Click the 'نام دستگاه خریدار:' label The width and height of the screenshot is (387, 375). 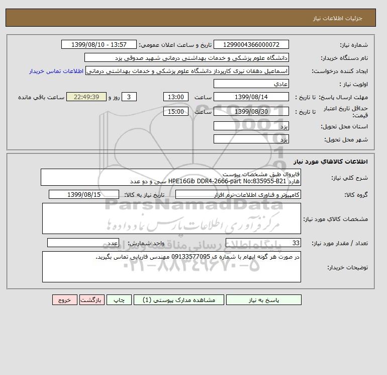tap(344, 58)
